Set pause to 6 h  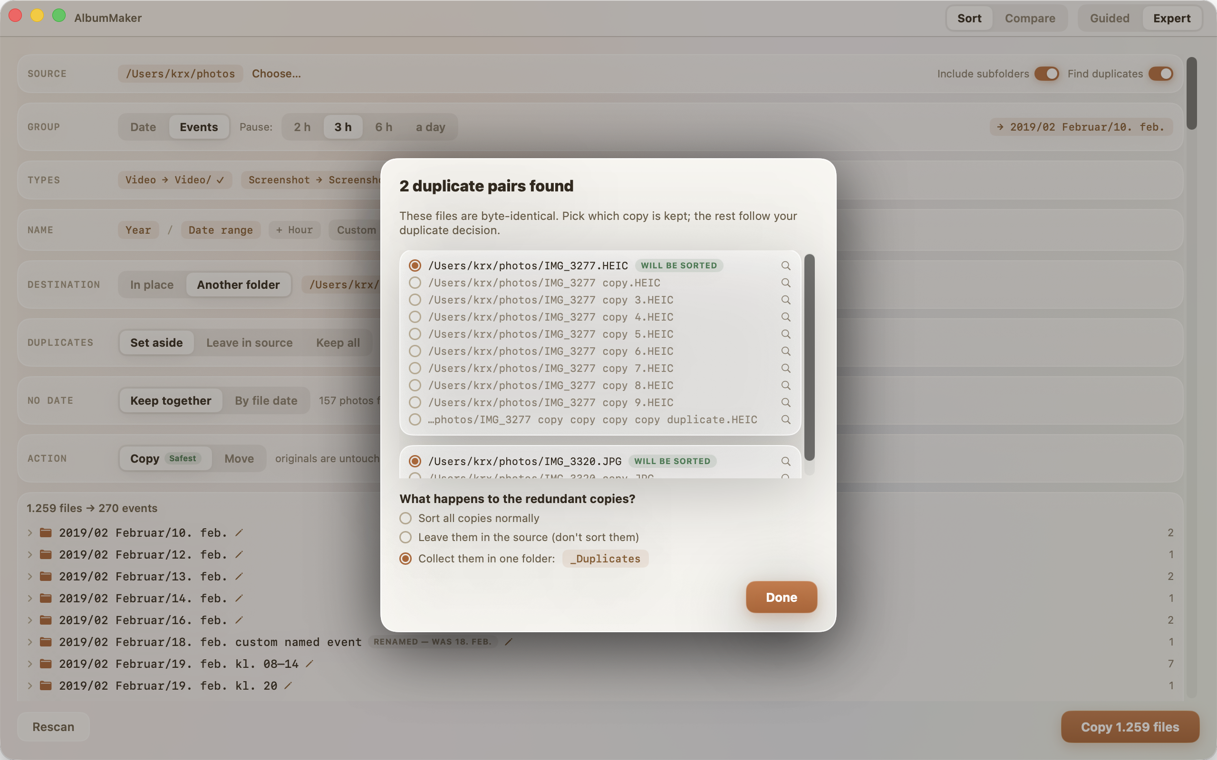click(x=383, y=127)
